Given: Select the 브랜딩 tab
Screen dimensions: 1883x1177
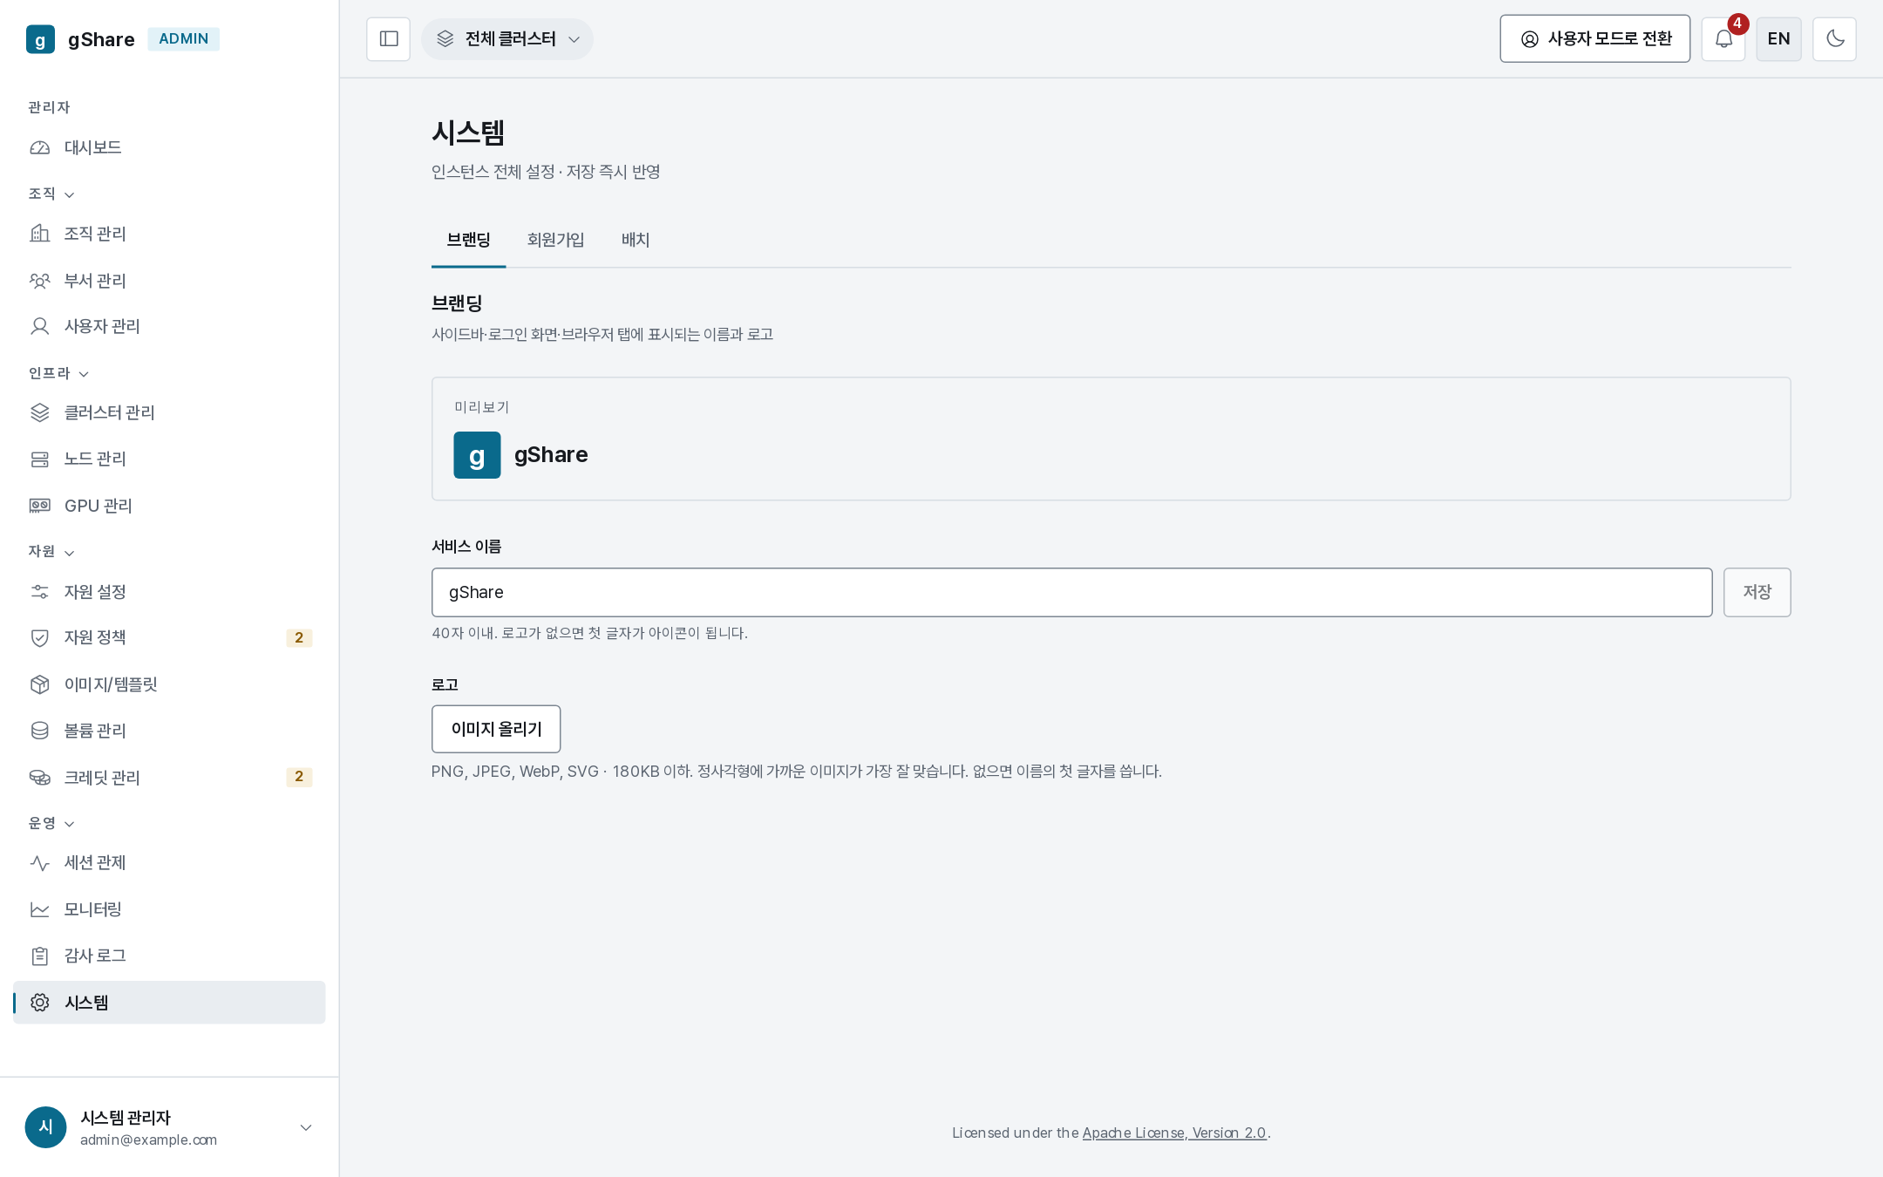Looking at the screenshot, I should pos(469,240).
